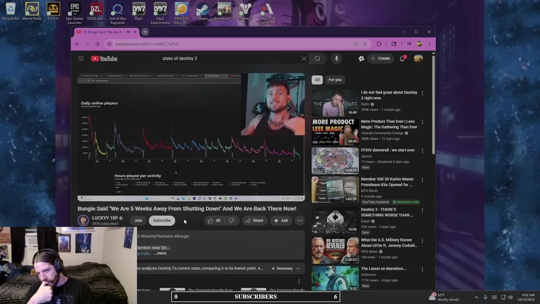Image resolution: width=540 pixels, height=304 pixels.
Task: Open the Create upload button
Action: (x=380, y=59)
